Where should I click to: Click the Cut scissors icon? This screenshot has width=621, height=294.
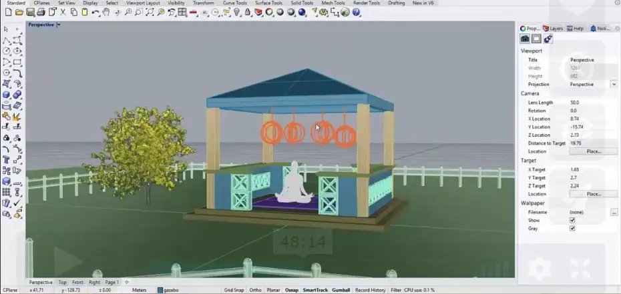click(63, 12)
